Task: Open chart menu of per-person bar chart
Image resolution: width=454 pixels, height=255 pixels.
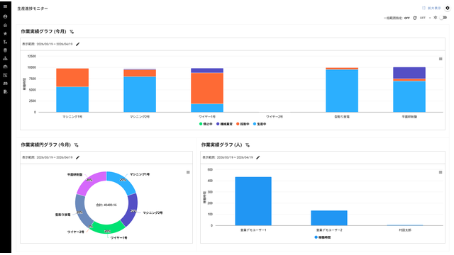Action: click(x=441, y=172)
